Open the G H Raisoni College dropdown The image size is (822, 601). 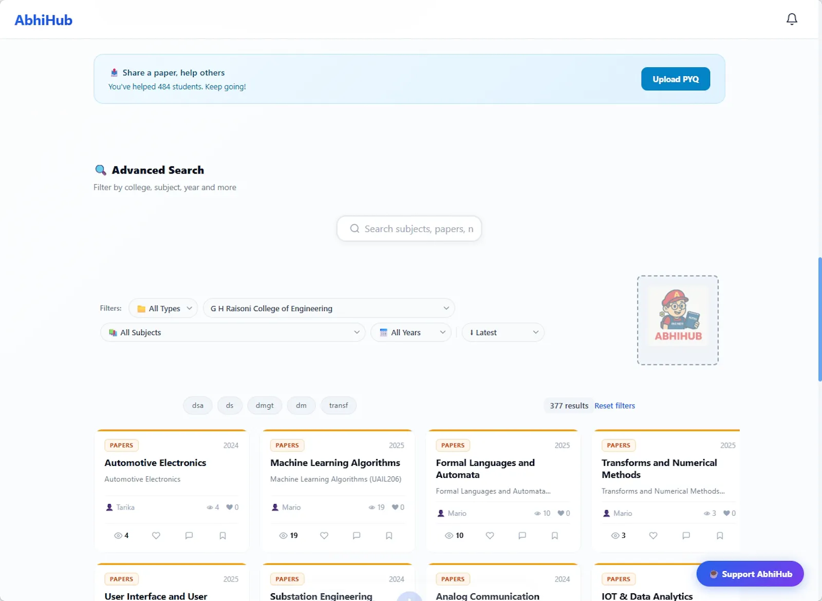pos(329,308)
